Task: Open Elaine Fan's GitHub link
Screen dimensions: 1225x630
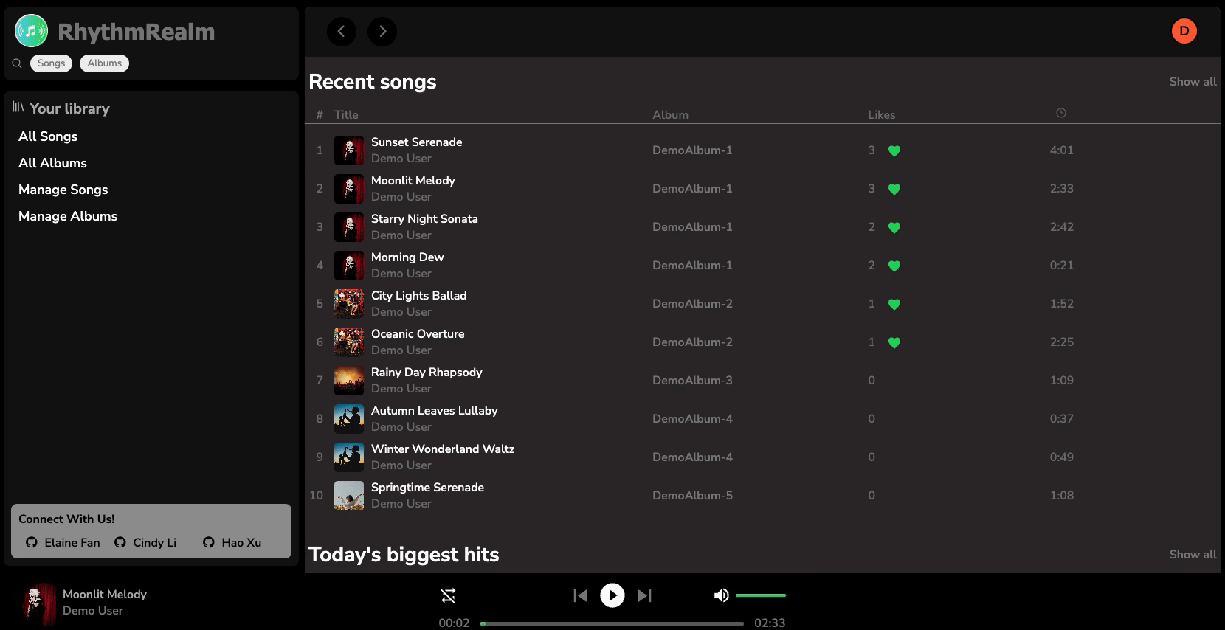Action: click(63, 542)
